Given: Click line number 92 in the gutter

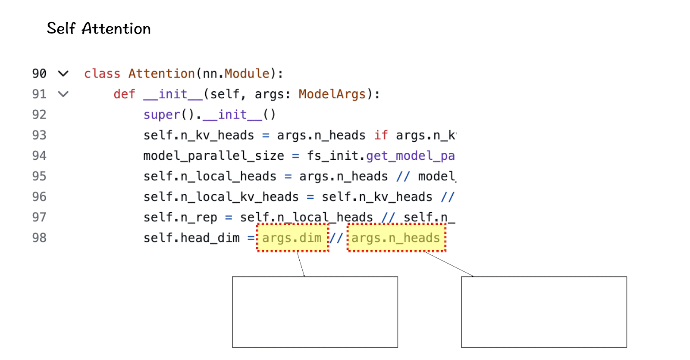Looking at the screenshot, I should point(39,115).
